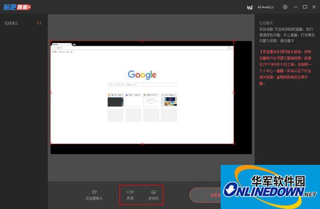Screen dimensions: 320x209
Task: Click the Google logo in the preview
Action: pos(142,75)
